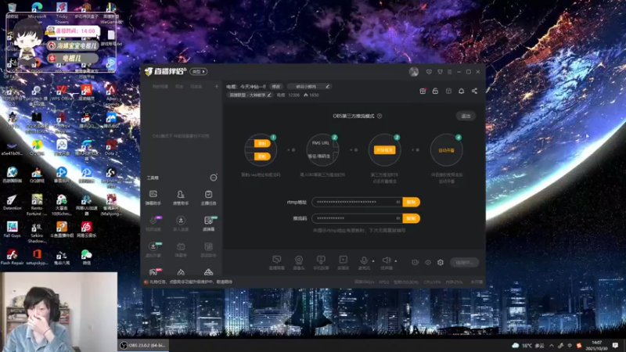
Task: Open the toolbox more-options circle icon
Action: pos(214,178)
